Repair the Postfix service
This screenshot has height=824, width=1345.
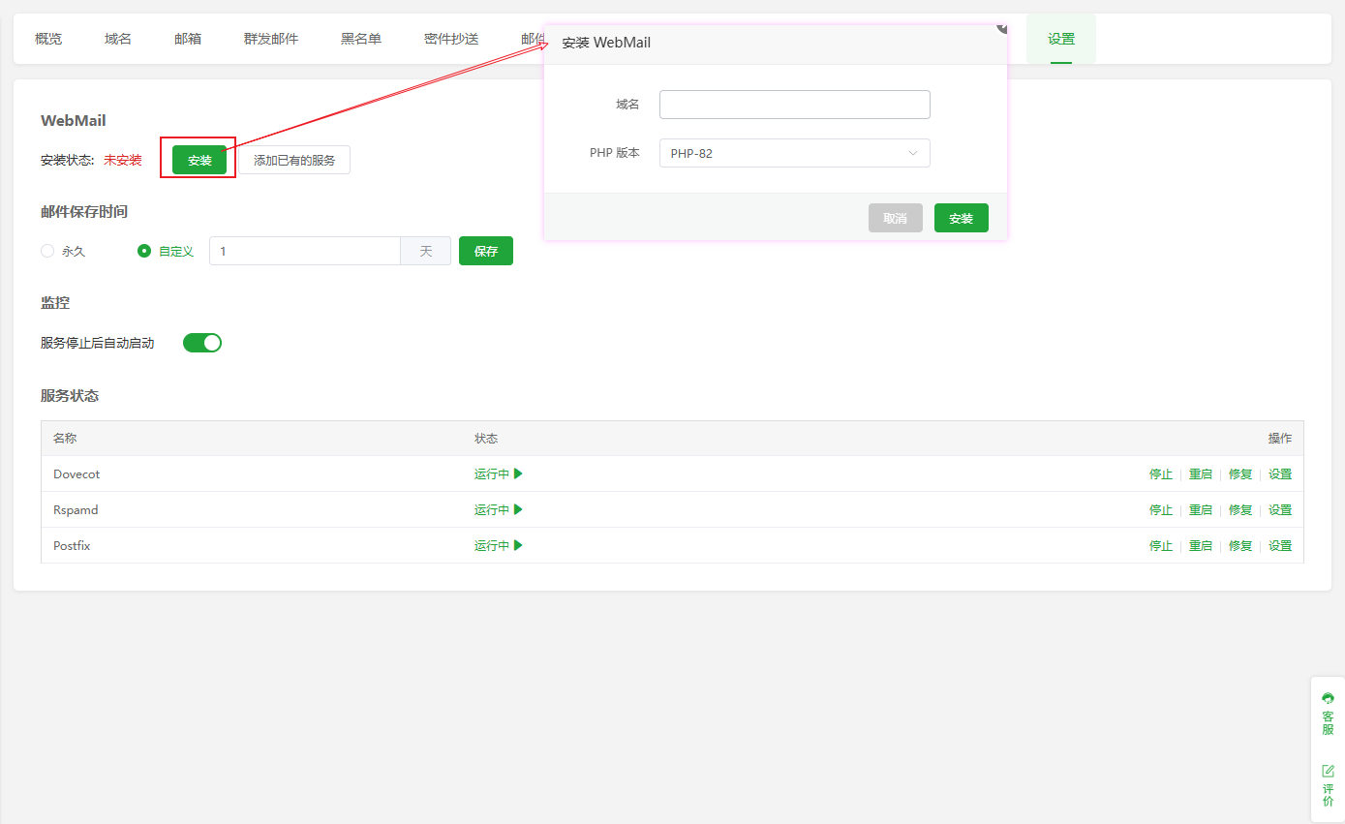(1240, 546)
